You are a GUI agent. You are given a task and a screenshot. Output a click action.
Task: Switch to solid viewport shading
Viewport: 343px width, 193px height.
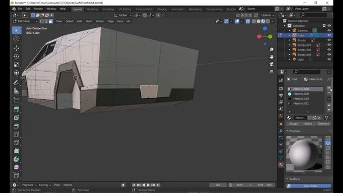[258, 21]
